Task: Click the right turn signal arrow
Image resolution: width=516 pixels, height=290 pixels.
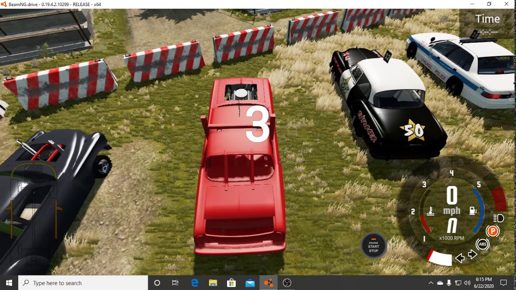Action: point(472,255)
